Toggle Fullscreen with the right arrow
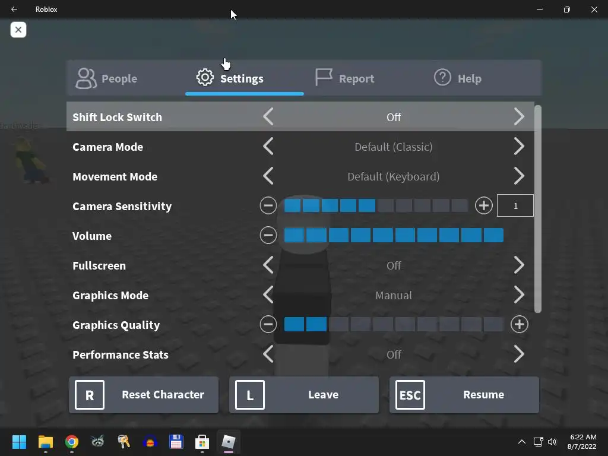This screenshot has height=456, width=608. tap(519, 265)
